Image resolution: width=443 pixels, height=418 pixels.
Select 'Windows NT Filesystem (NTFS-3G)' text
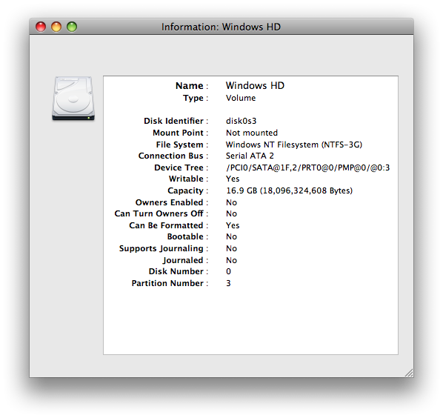[294, 145]
